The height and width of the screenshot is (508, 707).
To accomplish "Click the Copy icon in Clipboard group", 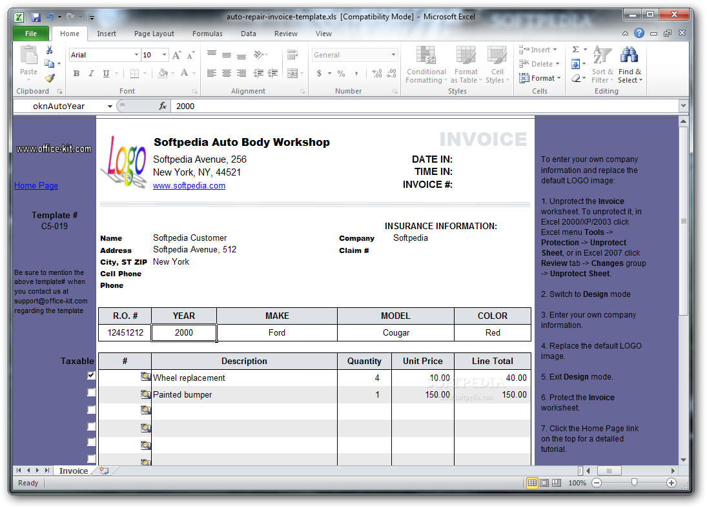I will (x=49, y=63).
